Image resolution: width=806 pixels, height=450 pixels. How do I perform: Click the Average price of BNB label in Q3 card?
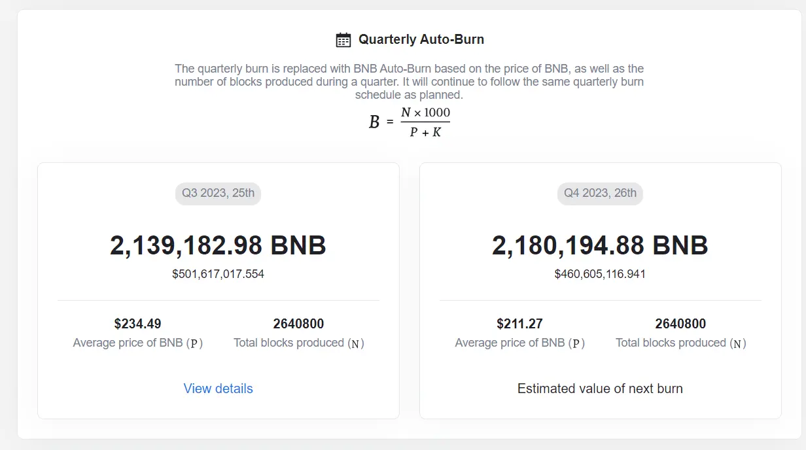(x=138, y=343)
